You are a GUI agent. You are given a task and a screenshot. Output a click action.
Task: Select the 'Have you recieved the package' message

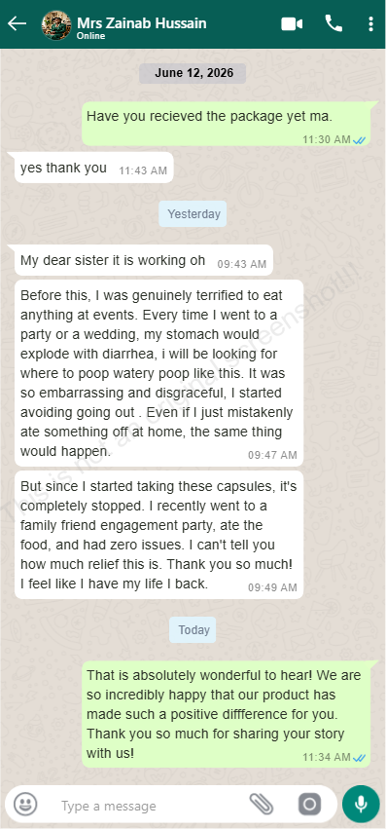click(x=226, y=124)
